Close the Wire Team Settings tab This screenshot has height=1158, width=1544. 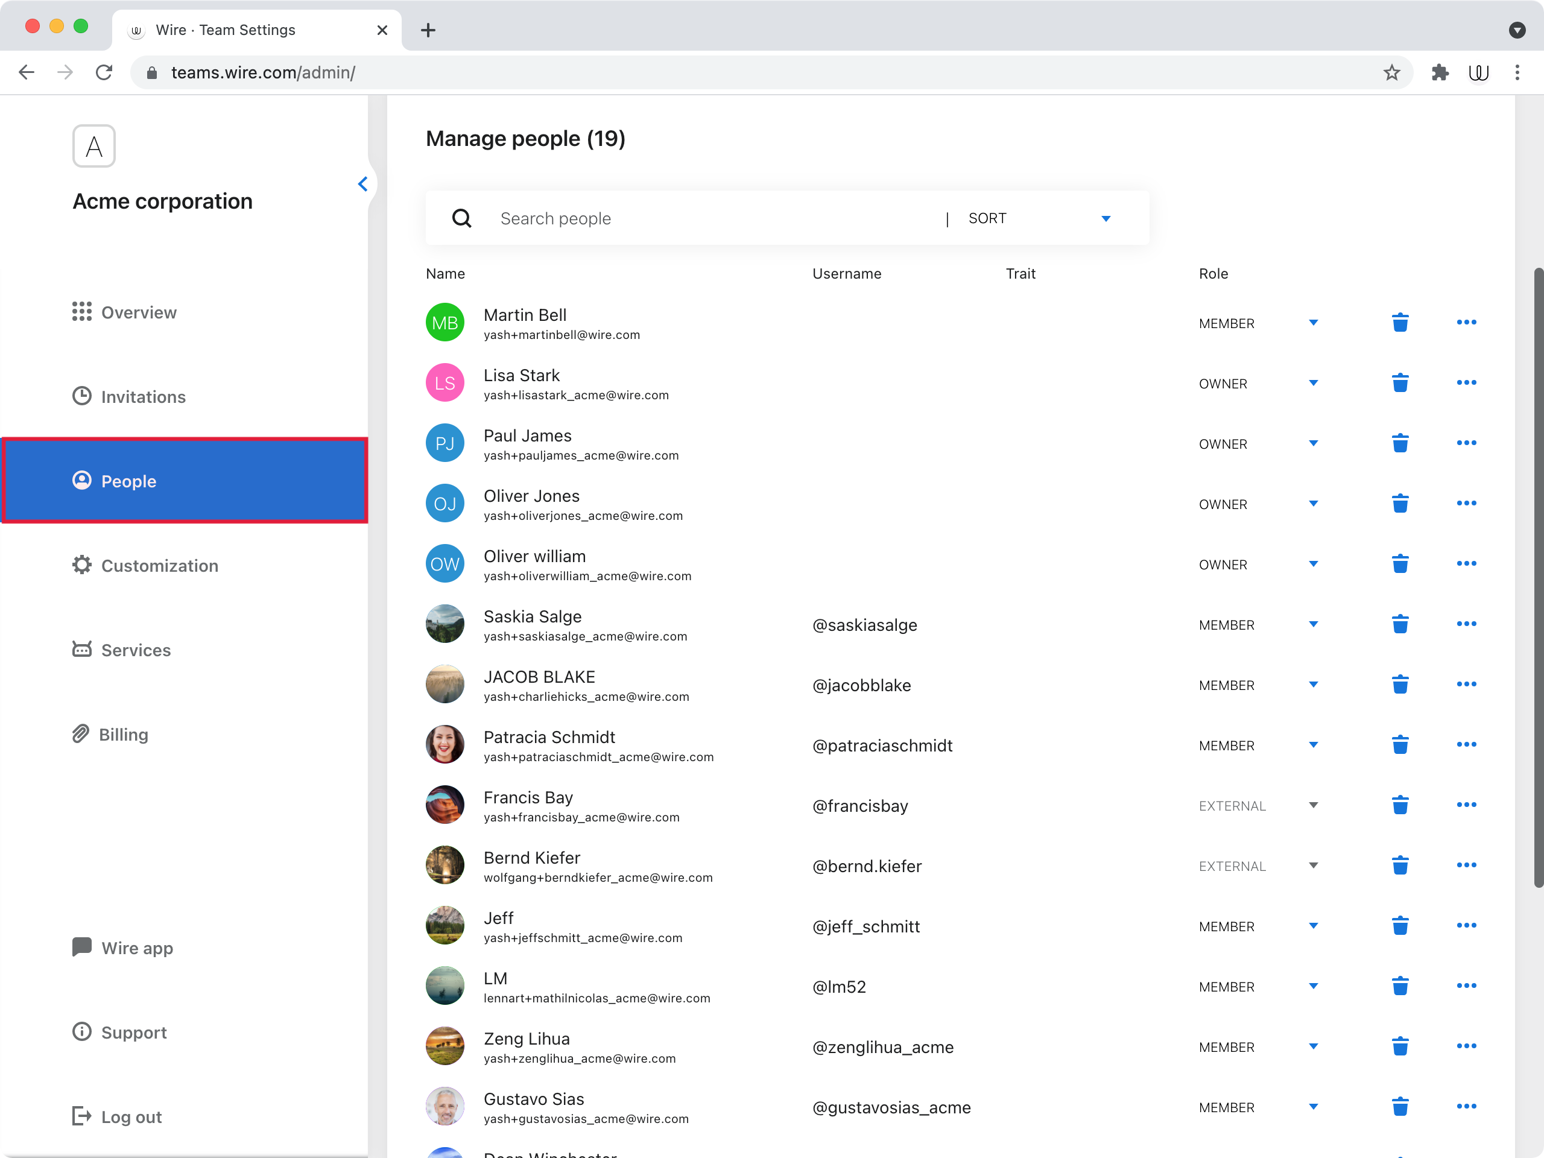coord(382,30)
